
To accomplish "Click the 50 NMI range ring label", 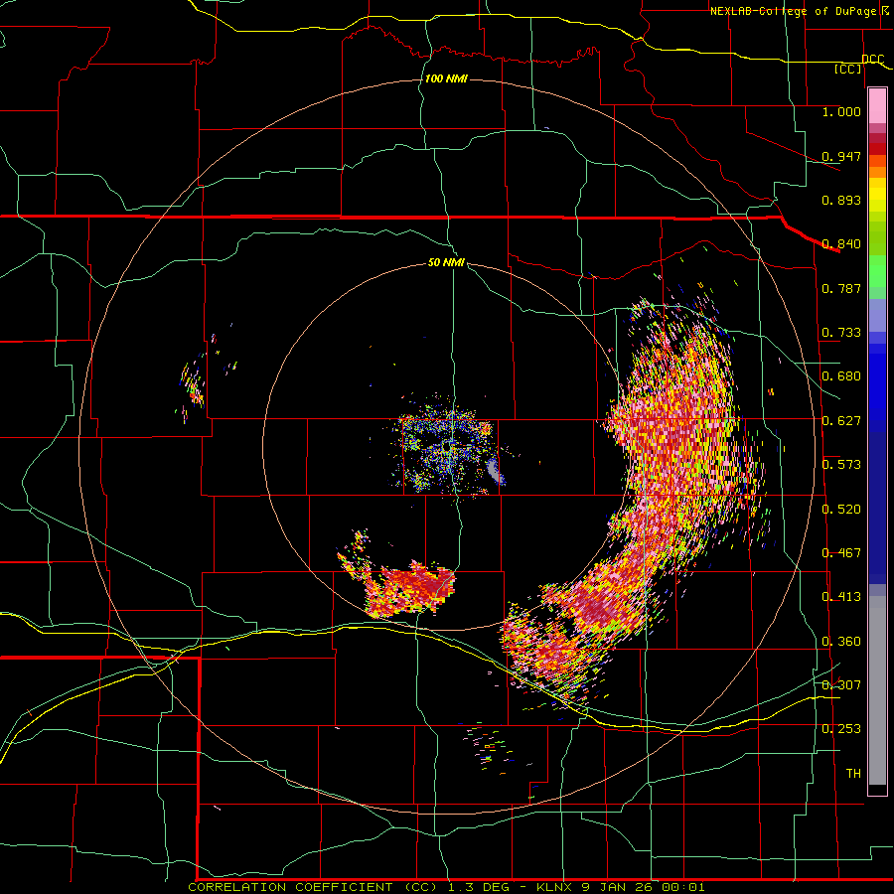I will click(446, 262).
